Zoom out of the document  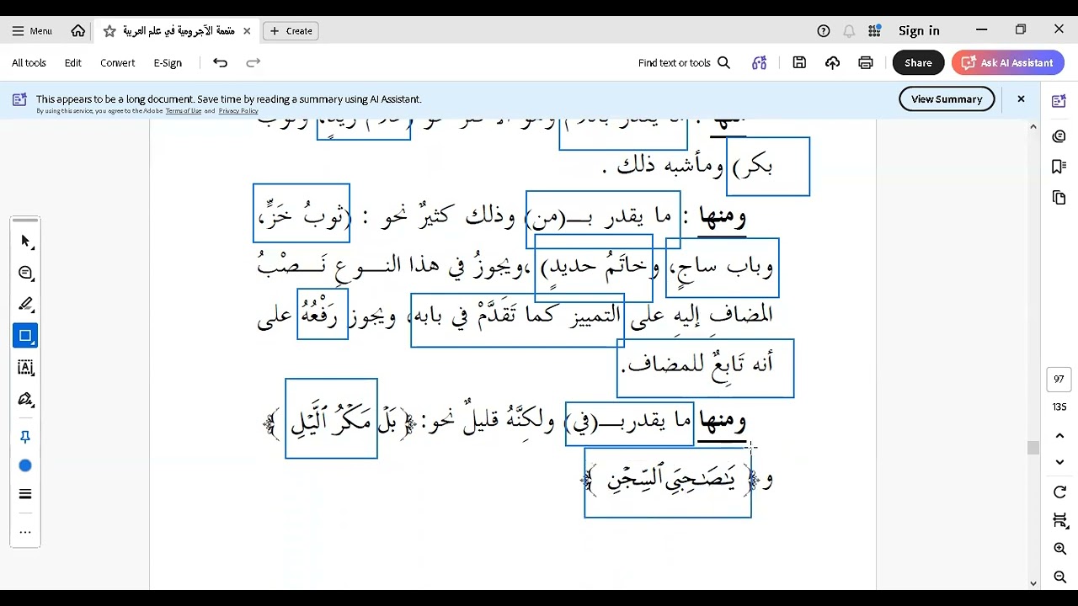[x=1059, y=577]
